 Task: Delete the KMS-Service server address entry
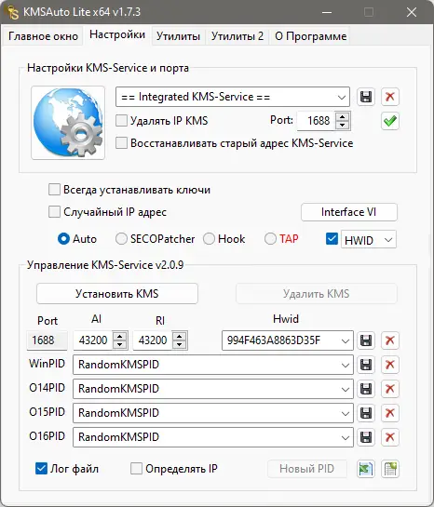[390, 97]
